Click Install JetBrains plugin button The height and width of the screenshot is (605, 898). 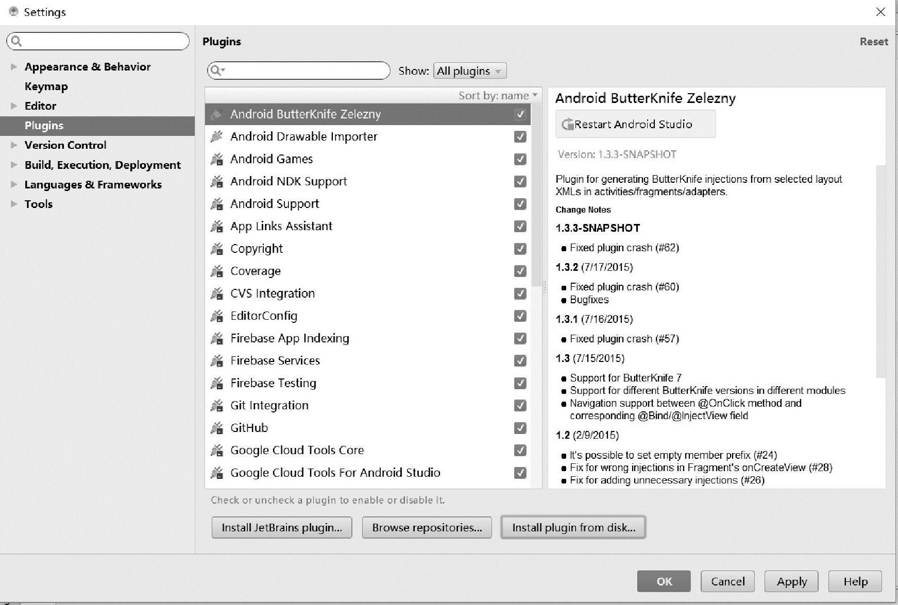pyautogui.click(x=282, y=527)
